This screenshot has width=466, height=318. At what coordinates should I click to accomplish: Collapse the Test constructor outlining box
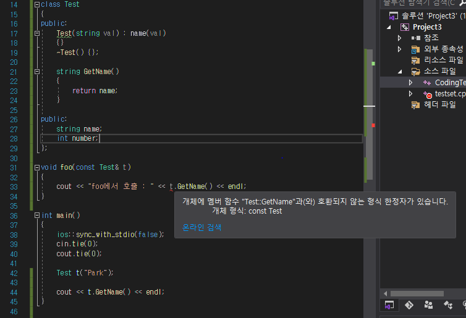[37, 33]
